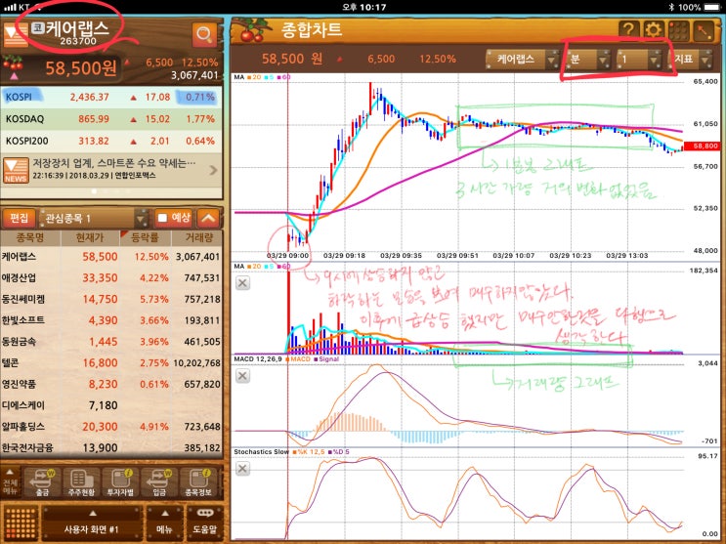Select 애경산업 row in watchlist
The image size is (726, 544).
click(111, 277)
